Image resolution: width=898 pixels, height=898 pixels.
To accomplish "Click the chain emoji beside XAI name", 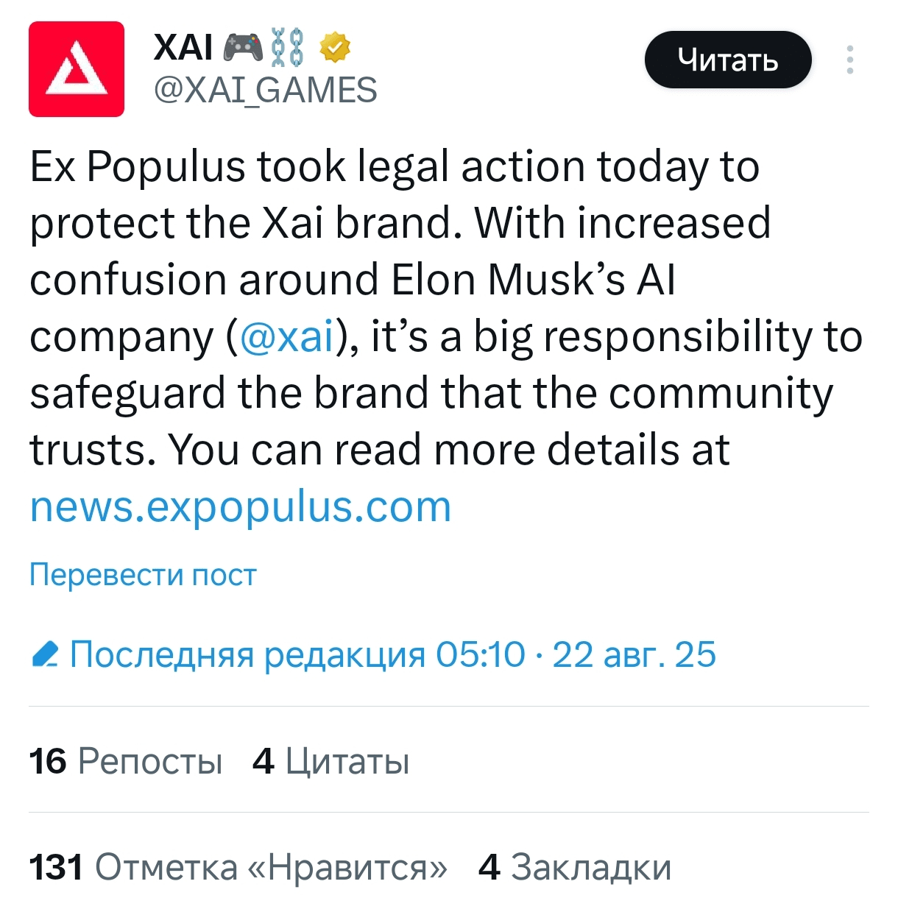I will pyautogui.click(x=287, y=48).
